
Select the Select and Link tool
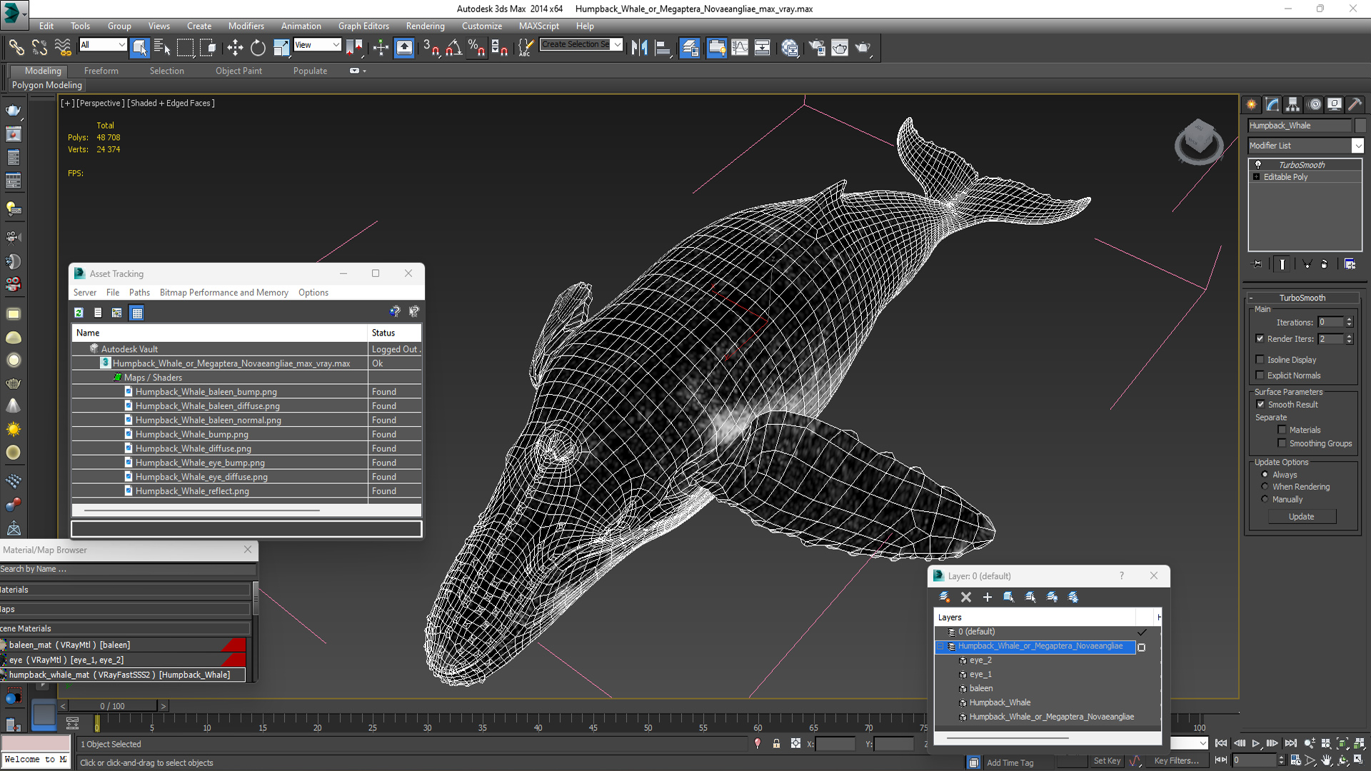16,48
